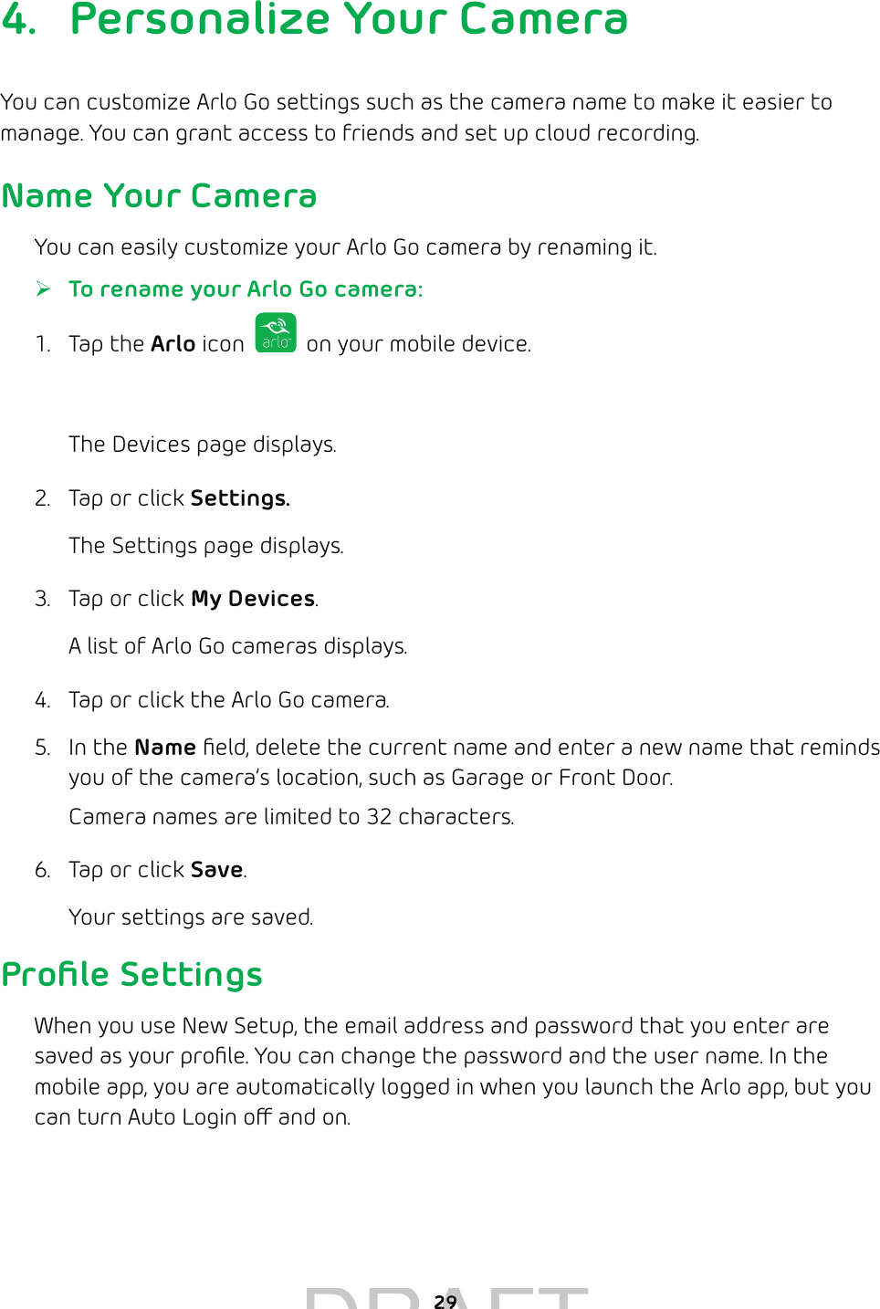
Task: Click the paragraph starting "When you use New Setup"
Action: (x=452, y=1071)
